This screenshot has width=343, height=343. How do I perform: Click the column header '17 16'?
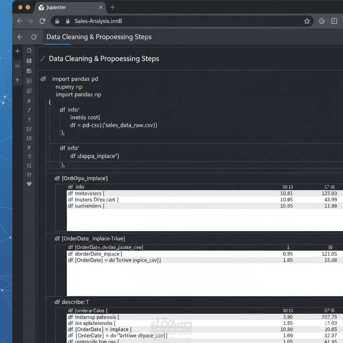[x=330, y=187]
